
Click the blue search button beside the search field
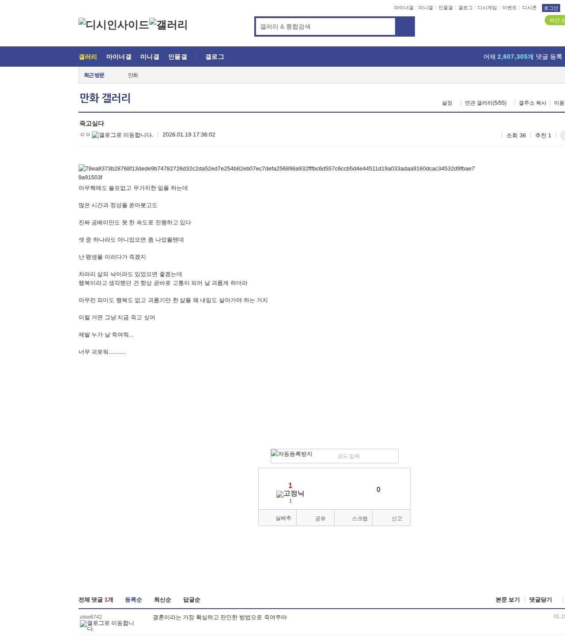(405, 26)
